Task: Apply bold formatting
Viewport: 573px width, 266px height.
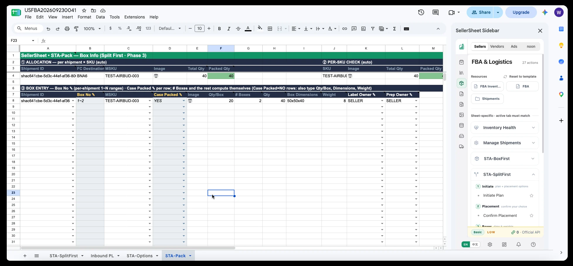Action: point(219,29)
